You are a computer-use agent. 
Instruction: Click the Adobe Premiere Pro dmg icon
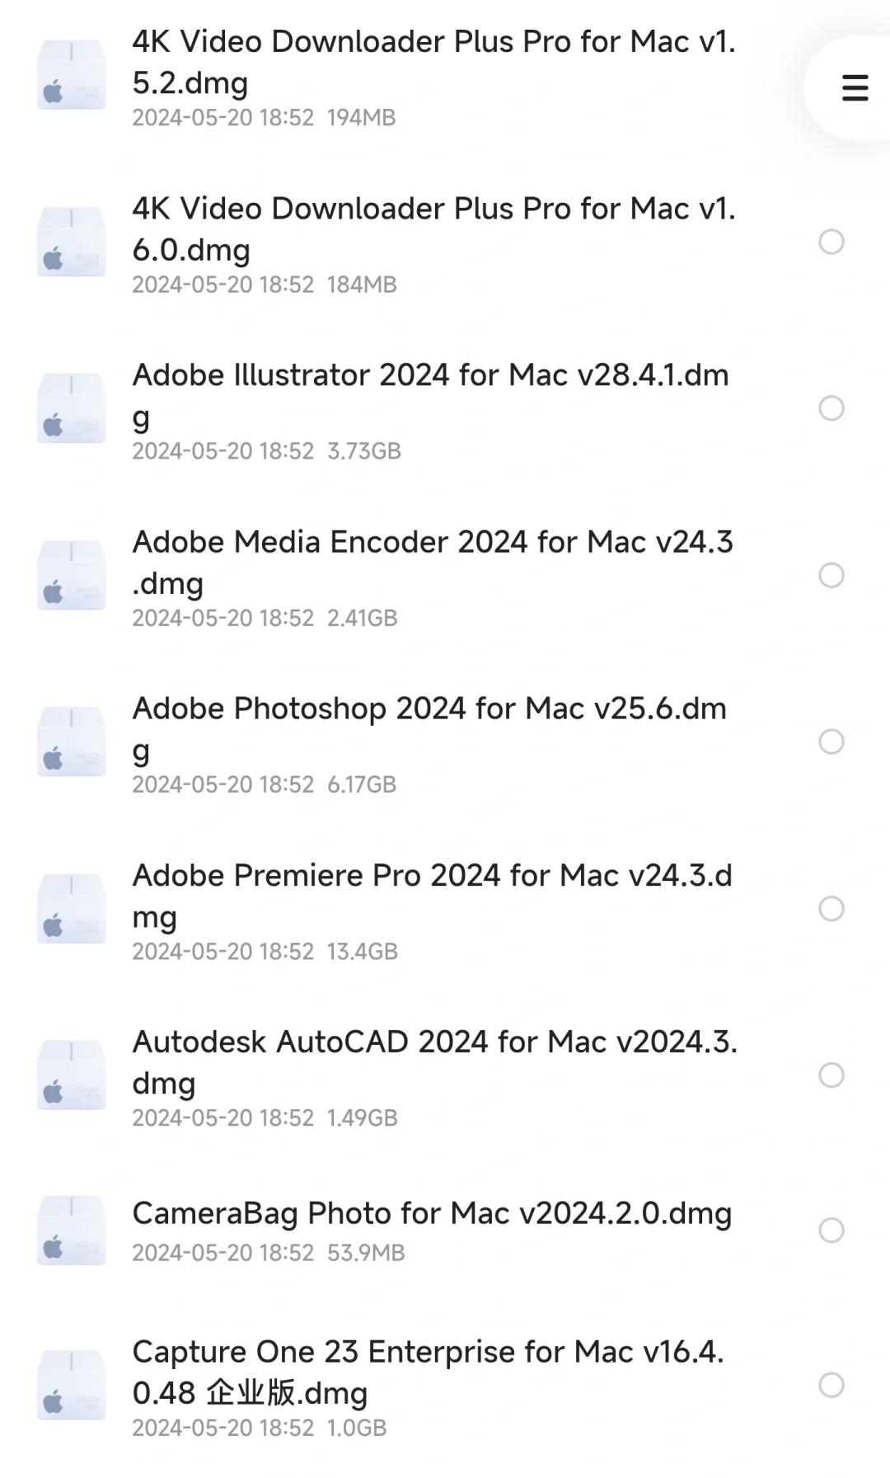click(x=72, y=908)
